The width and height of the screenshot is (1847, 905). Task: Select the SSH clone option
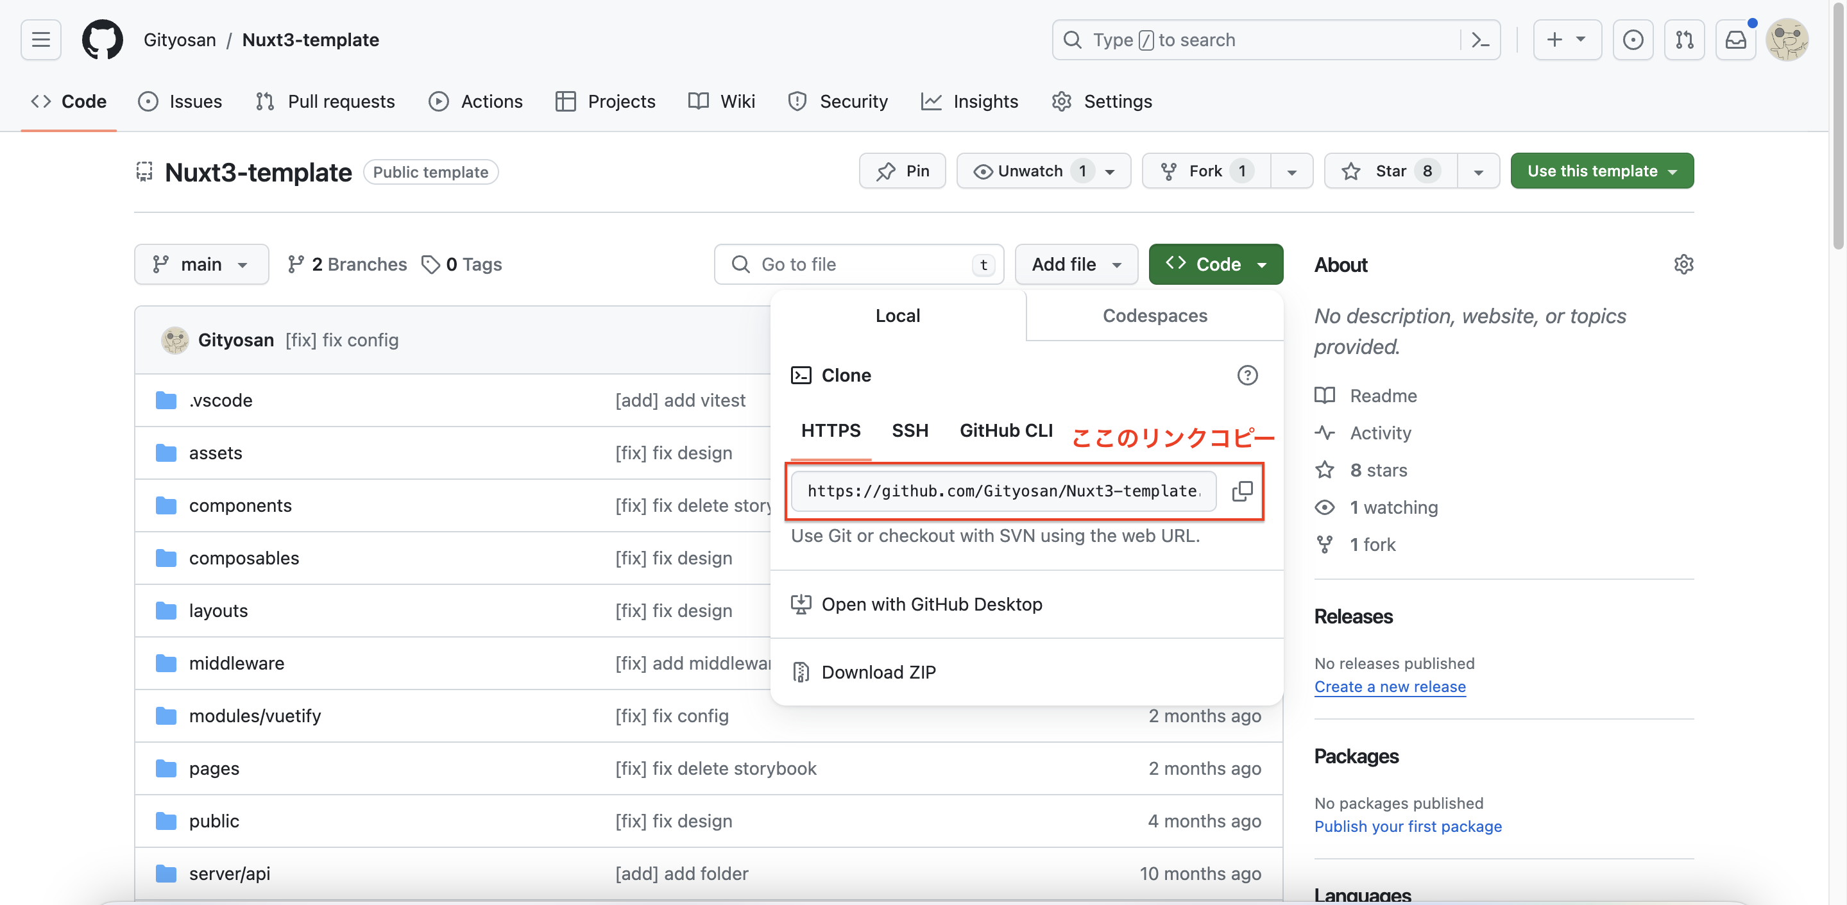click(x=910, y=430)
